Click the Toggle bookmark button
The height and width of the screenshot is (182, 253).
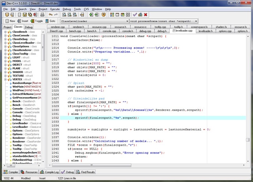(37, 21)
